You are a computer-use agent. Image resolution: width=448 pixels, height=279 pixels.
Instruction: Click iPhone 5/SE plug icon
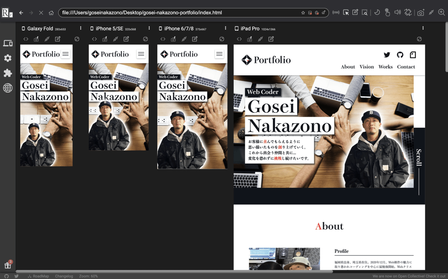[x=115, y=39]
